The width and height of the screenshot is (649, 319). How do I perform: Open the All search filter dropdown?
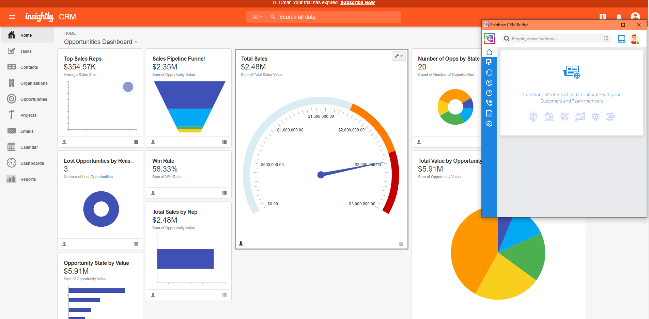point(257,17)
